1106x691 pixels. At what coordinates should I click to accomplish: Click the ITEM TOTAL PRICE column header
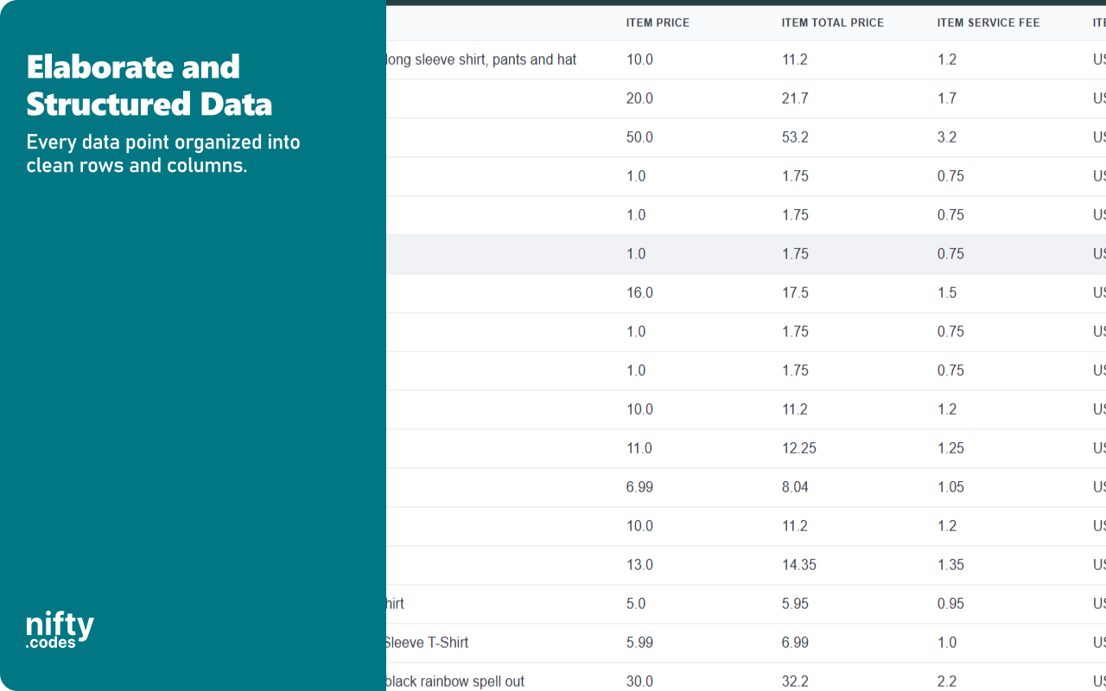(832, 22)
